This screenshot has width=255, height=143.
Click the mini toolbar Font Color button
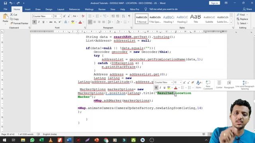pyautogui.click(x=176, y=88)
